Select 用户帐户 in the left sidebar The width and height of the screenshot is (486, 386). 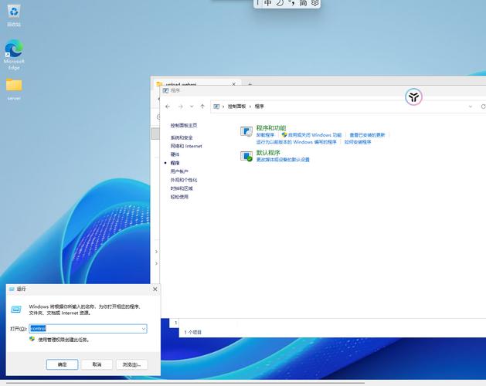click(179, 171)
